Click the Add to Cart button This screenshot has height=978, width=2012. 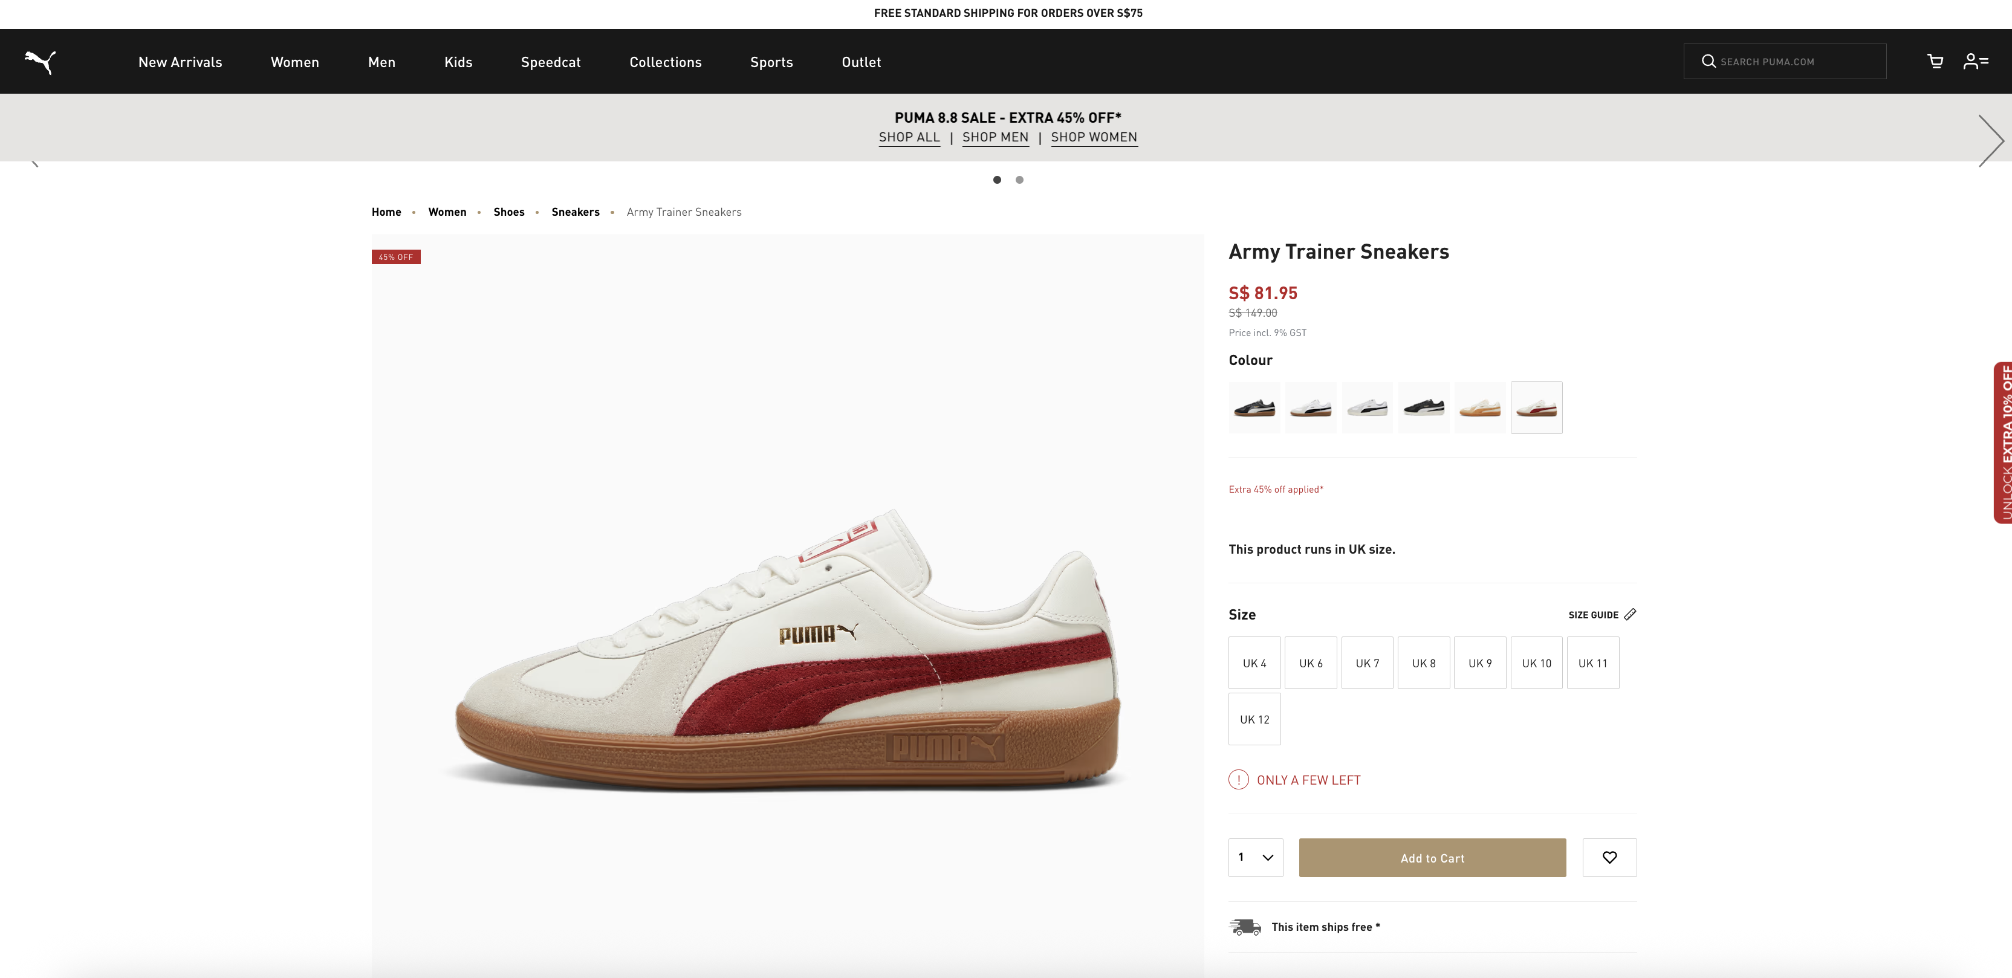tap(1432, 858)
